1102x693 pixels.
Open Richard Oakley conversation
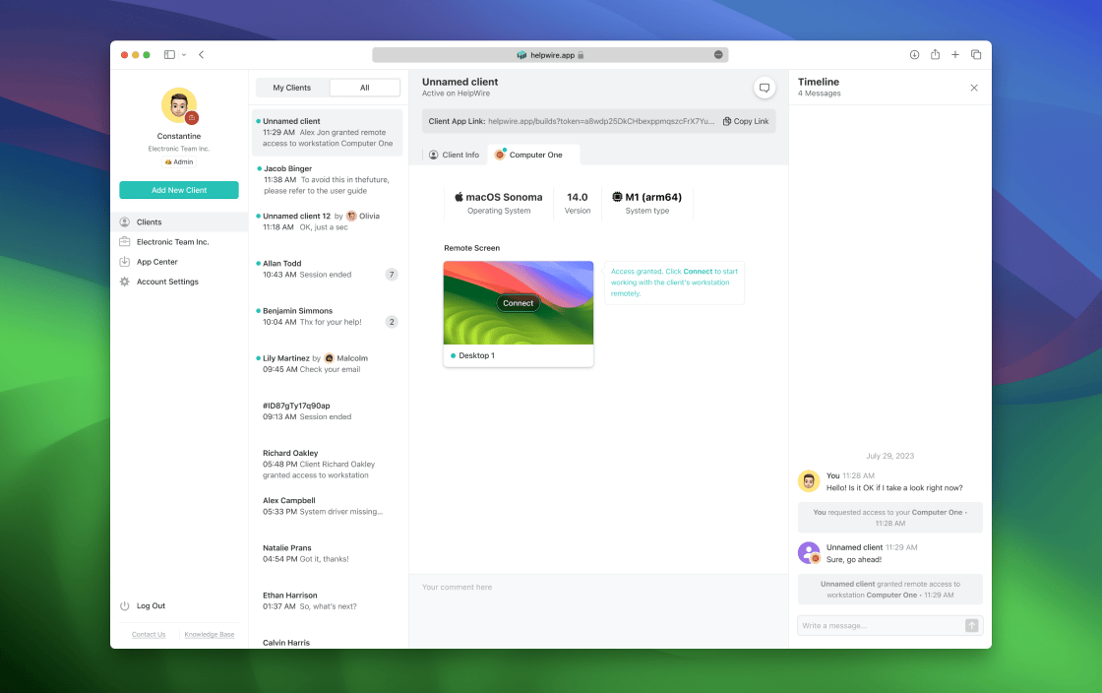pos(328,464)
